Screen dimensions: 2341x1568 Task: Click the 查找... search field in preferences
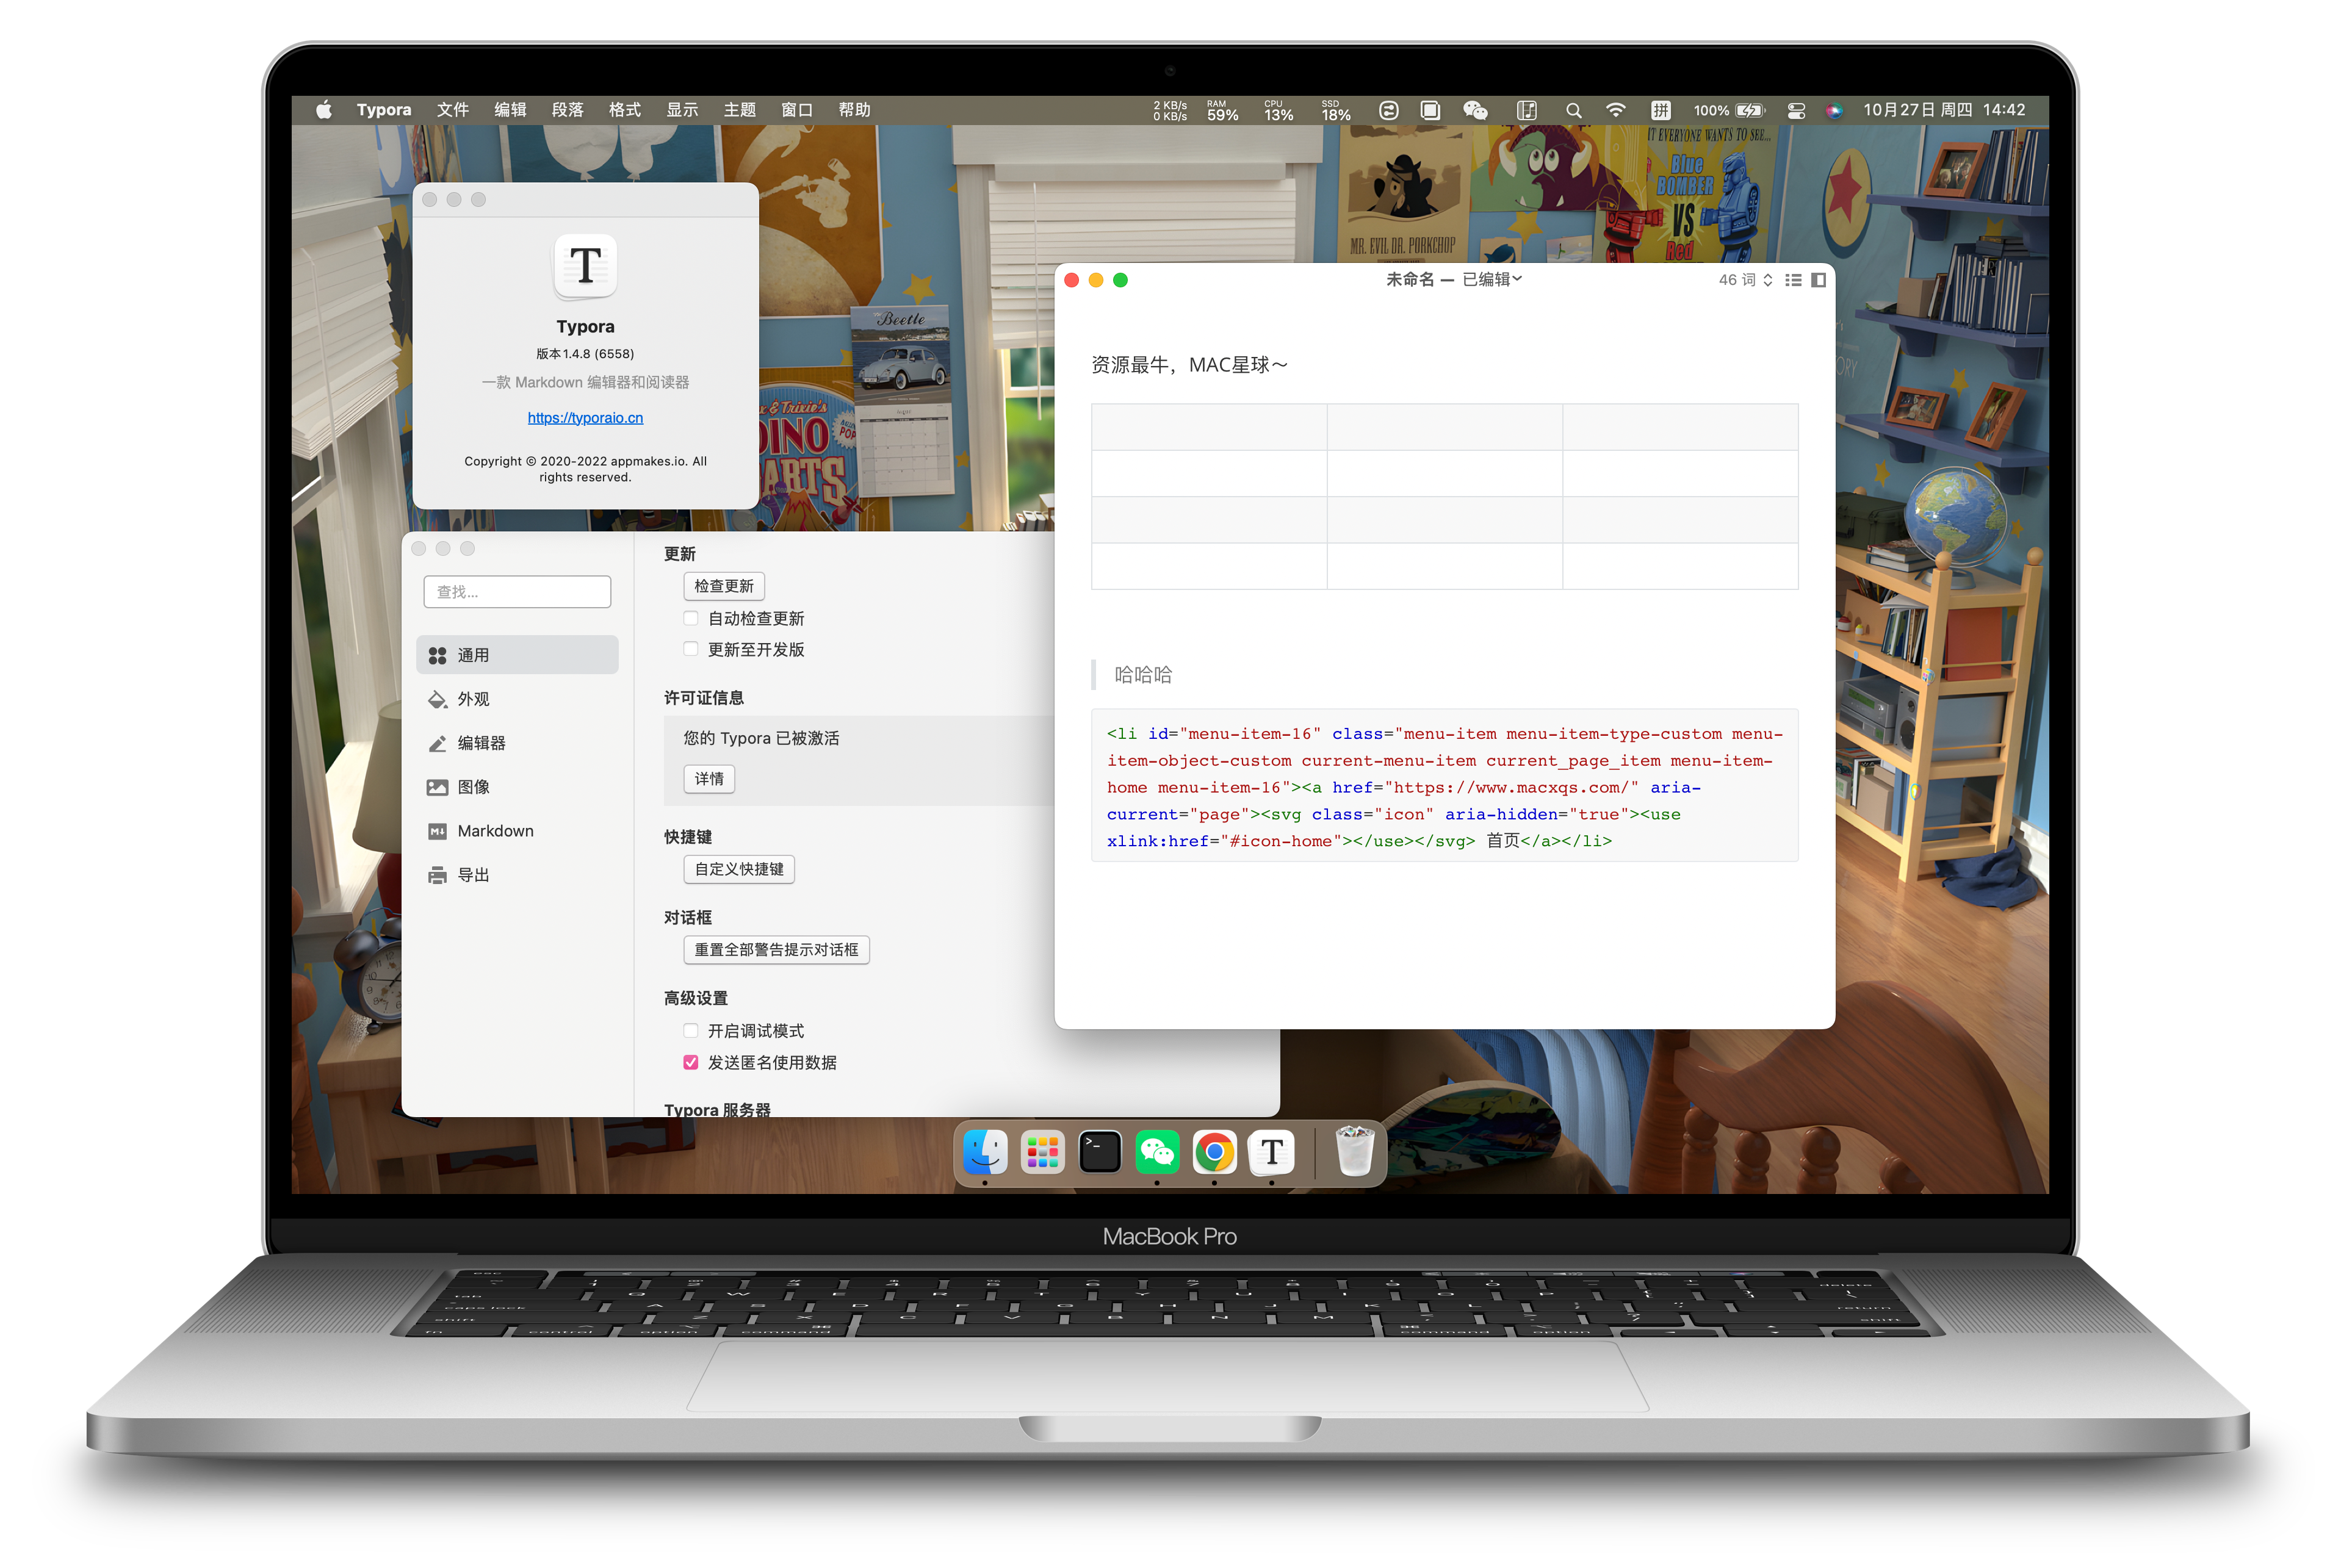click(x=517, y=592)
